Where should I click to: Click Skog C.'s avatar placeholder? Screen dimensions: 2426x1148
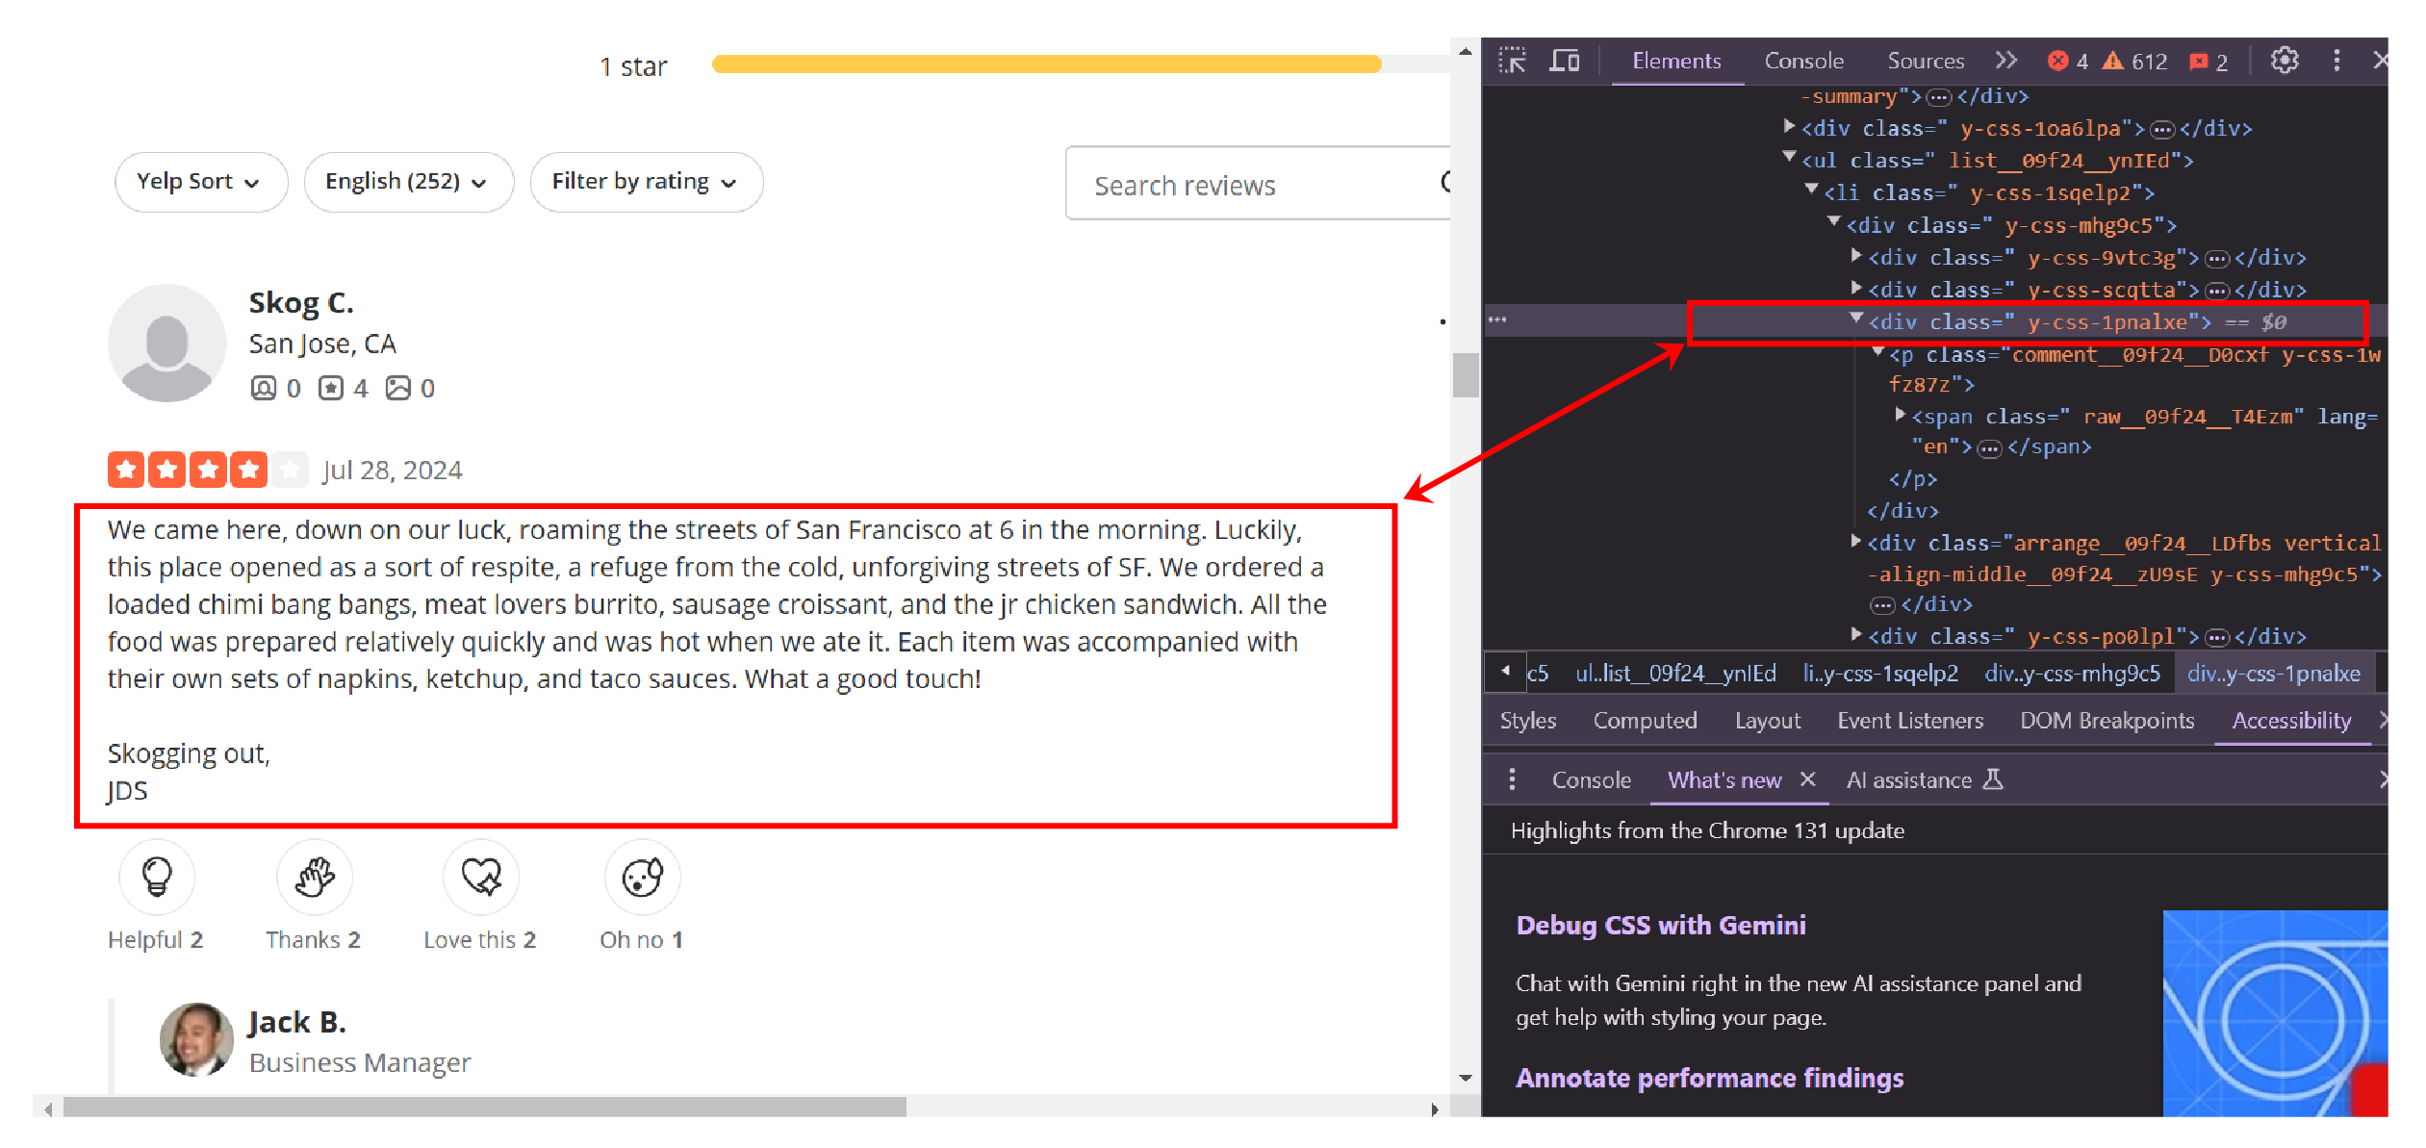point(166,343)
